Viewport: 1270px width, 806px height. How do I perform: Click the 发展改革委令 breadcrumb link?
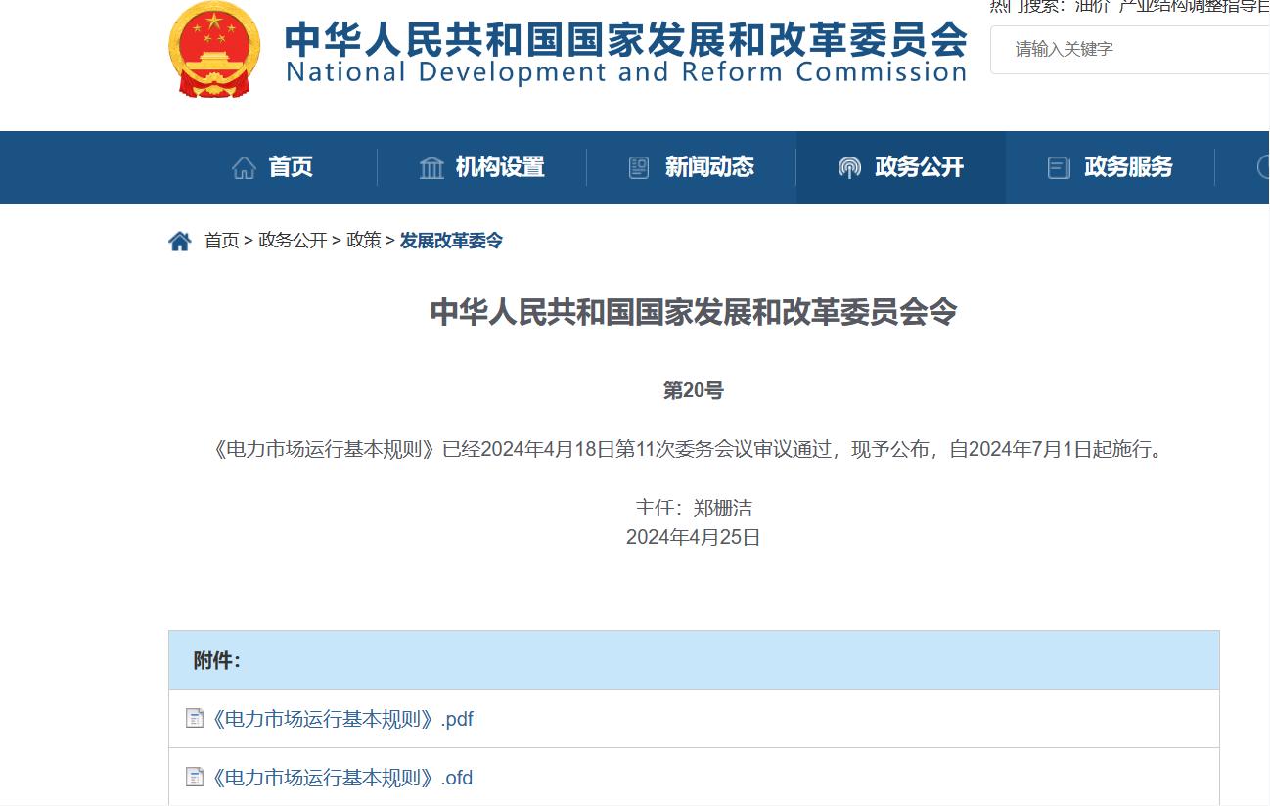451,241
